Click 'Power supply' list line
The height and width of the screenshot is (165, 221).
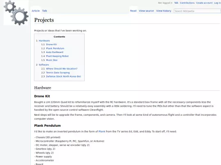click(x=43, y=156)
